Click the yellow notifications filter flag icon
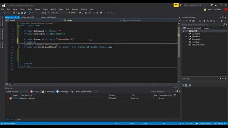 tap(176, 5)
